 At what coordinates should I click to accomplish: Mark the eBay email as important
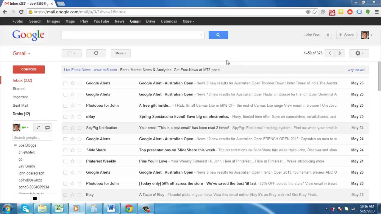(x=79, y=117)
